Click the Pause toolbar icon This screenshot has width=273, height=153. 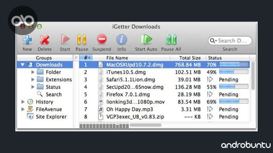(82, 39)
